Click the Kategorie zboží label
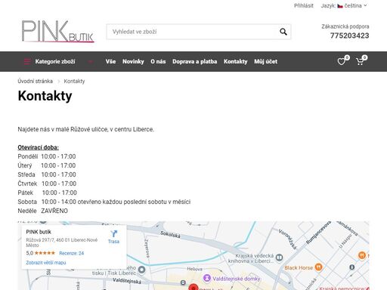 pos(55,61)
